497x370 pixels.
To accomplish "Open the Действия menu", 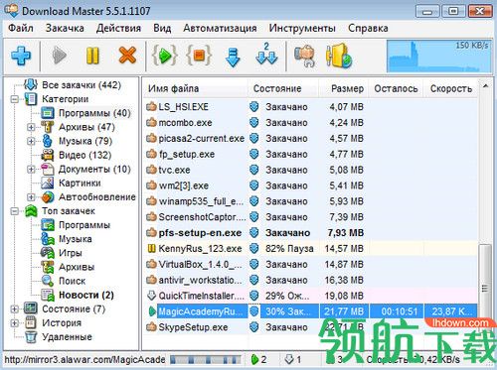I will coord(118,28).
